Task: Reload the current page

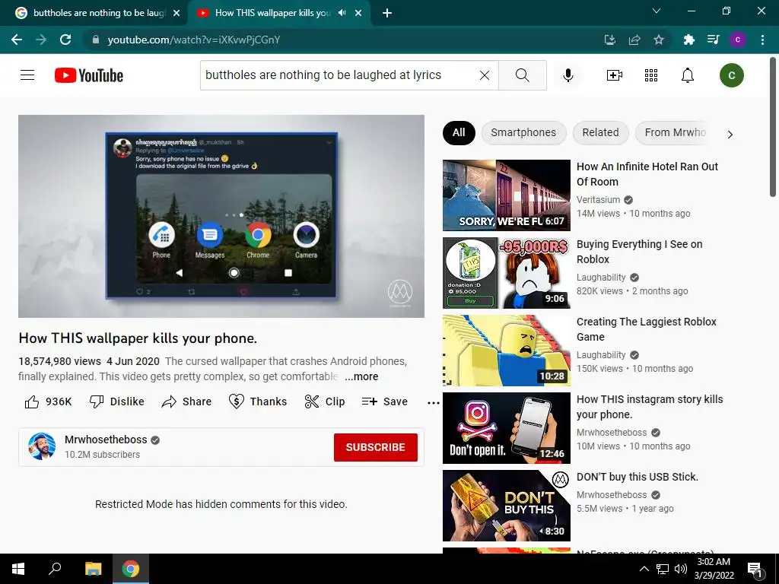Action: click(x=65, y=40)
